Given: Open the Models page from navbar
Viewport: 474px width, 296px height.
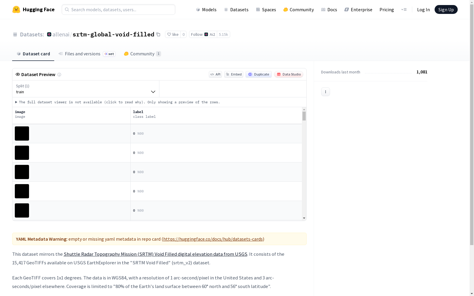Looking at the screenshot, I should (x=206, y=9).
